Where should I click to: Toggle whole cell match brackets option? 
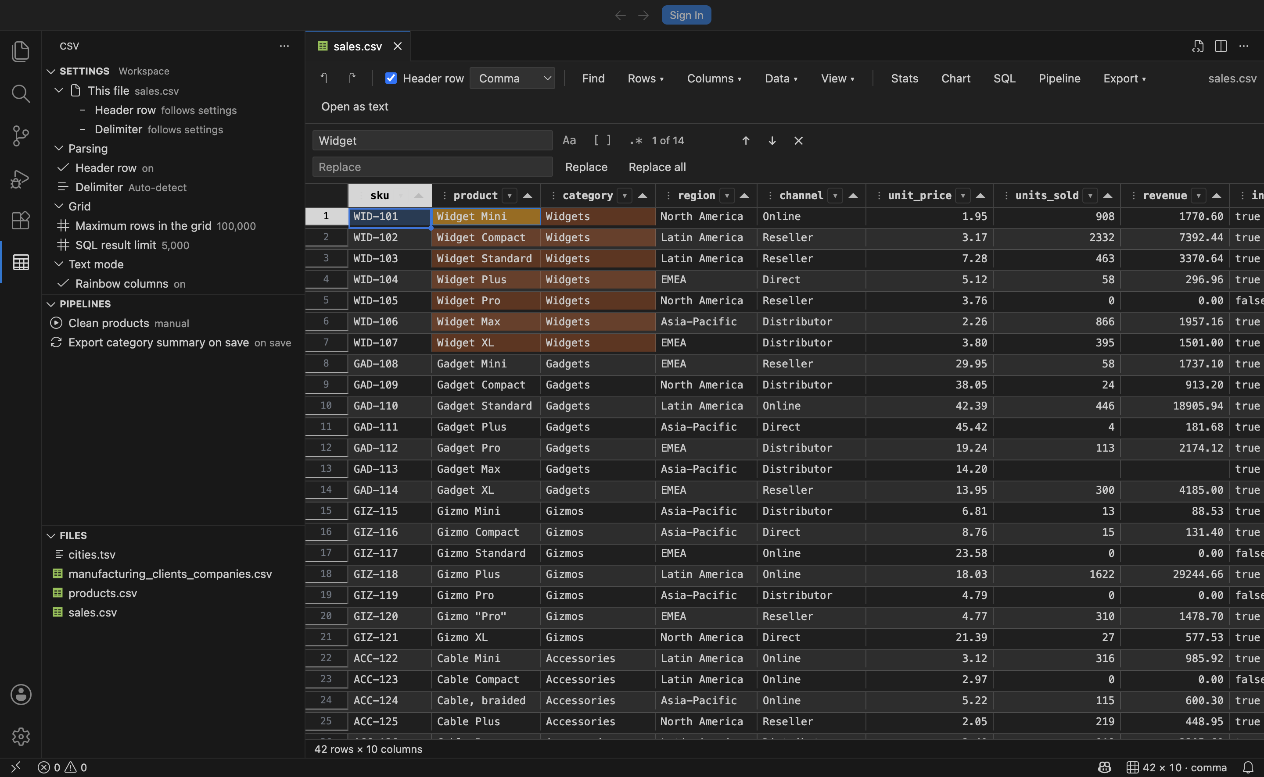point(602,140)
